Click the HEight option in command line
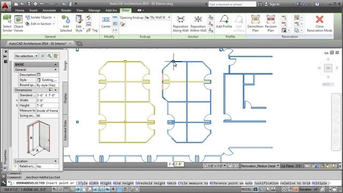Screen dimensions: 343x193 [x=106, y=183]
